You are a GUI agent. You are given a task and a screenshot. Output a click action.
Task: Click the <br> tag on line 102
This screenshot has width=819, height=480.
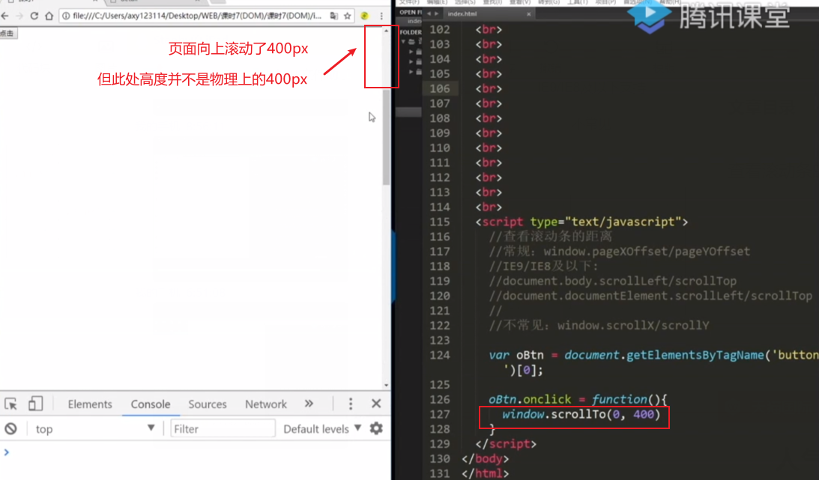coord(489,30)
